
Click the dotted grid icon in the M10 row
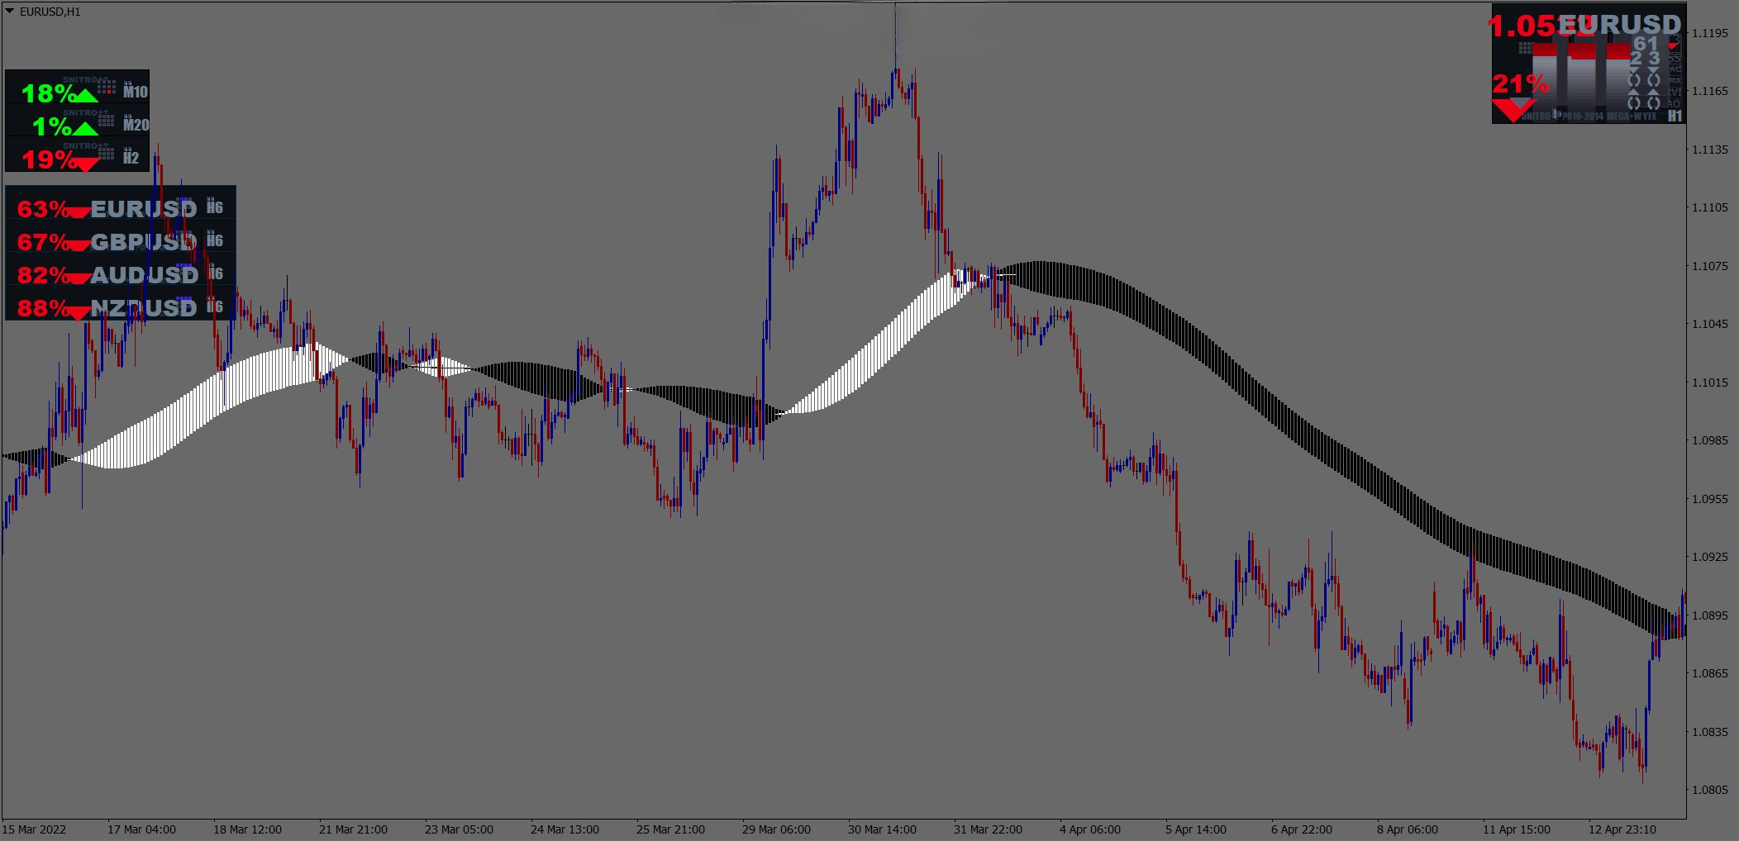[107, 87]
